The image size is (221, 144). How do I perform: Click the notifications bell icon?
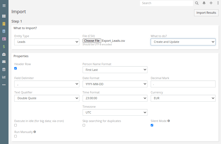coord(204,3)
